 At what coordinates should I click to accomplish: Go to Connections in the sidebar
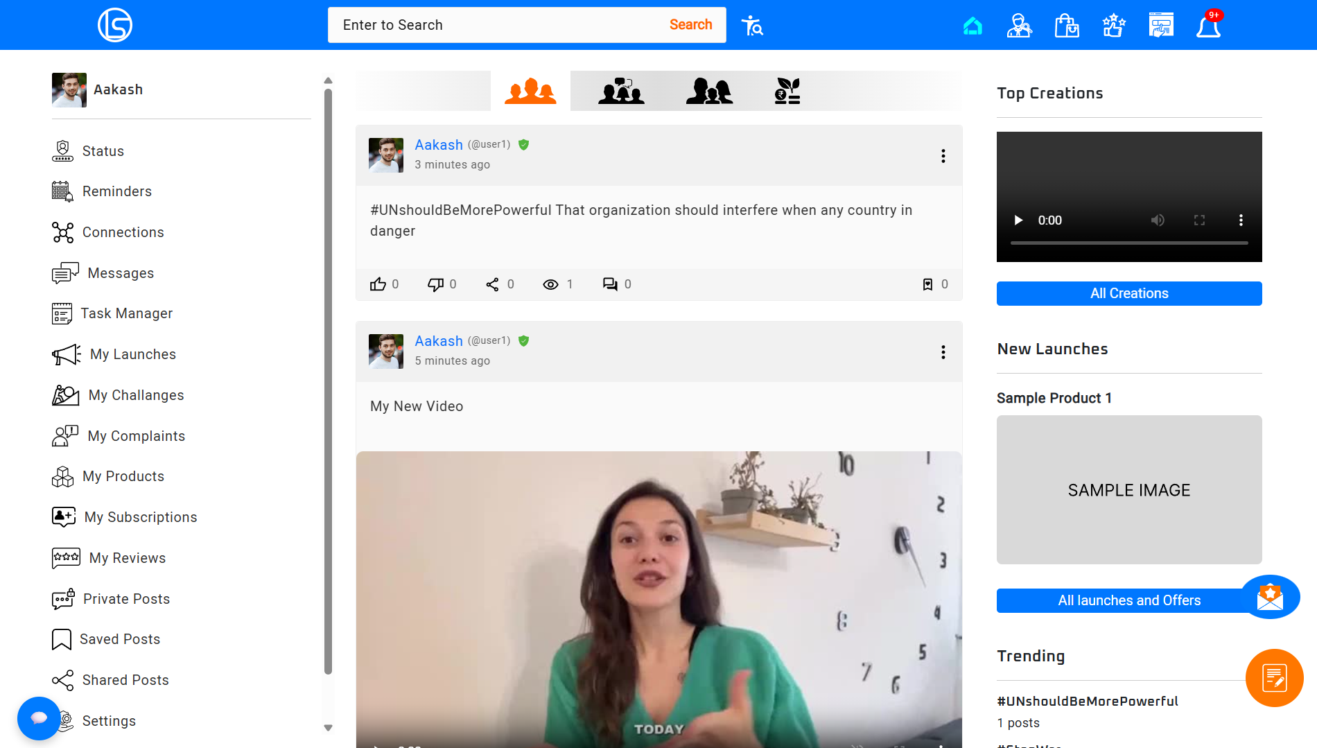tap(123, 232)
